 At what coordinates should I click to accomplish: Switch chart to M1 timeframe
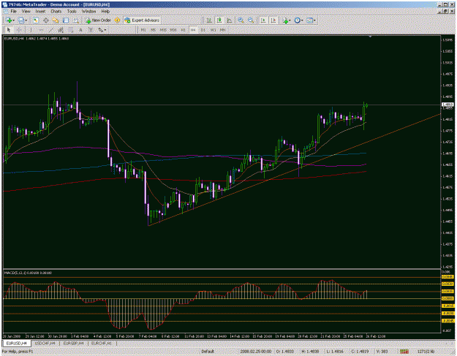coord(143,30)
